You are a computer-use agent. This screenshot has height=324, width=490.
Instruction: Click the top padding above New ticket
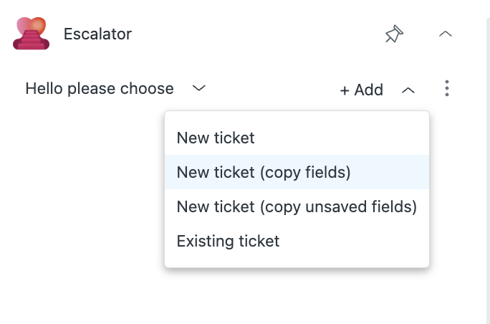click(297, 116)
